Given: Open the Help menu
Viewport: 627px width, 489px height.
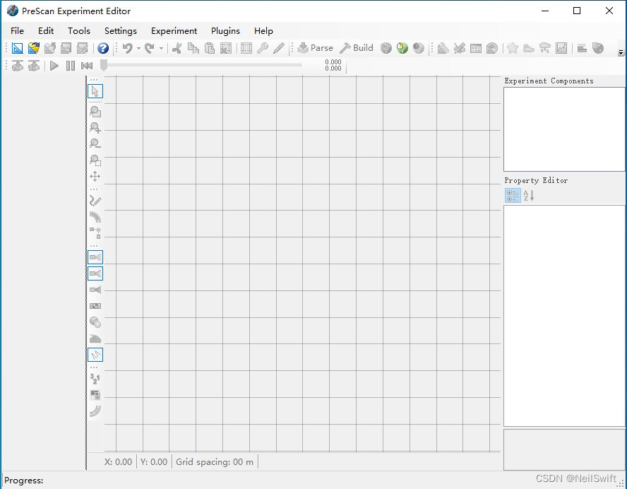Looking at the screenshot, I should point(263,31).
